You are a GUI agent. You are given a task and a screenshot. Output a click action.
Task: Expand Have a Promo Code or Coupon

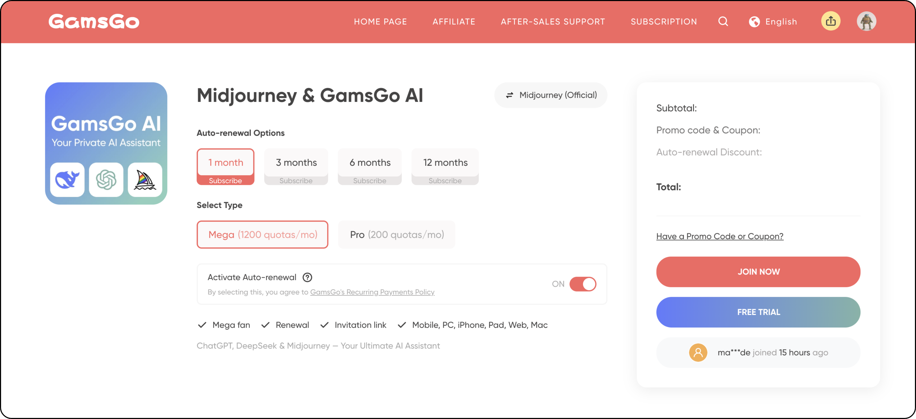[719, 236]
